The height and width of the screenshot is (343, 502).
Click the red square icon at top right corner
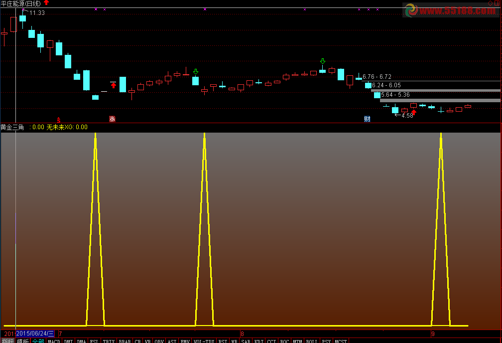point(497,3)
